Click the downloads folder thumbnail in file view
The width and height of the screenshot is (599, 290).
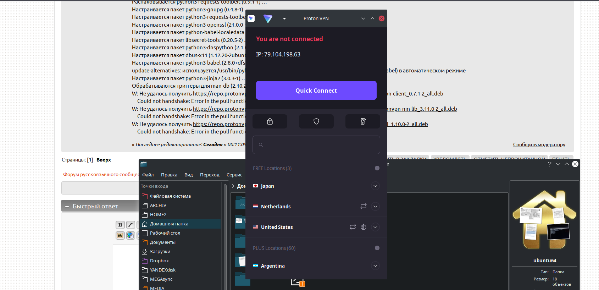pyautogui.click(x=240, y=203)
